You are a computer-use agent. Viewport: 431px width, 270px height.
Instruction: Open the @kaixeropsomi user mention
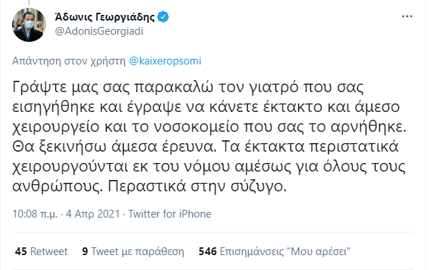[x=165, y=61]
